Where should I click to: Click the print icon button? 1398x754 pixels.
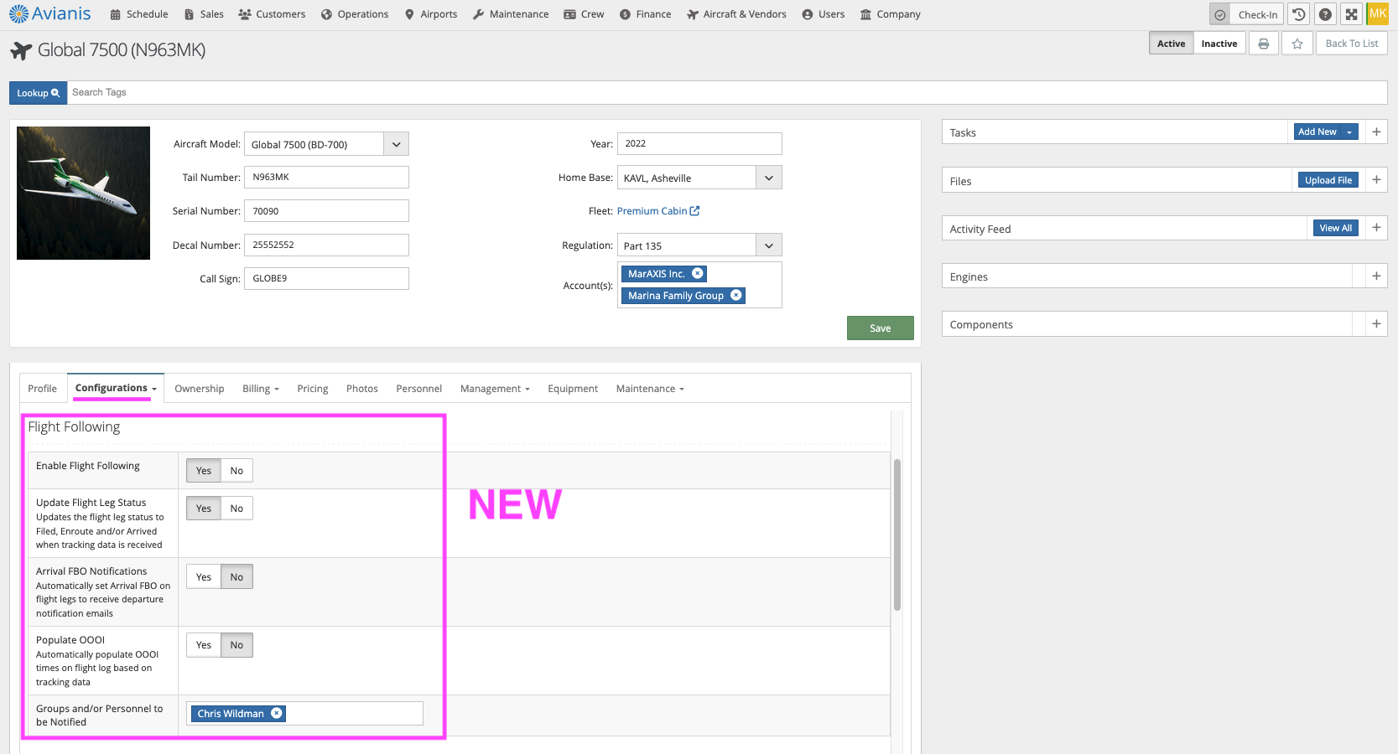pos(1263,44)
